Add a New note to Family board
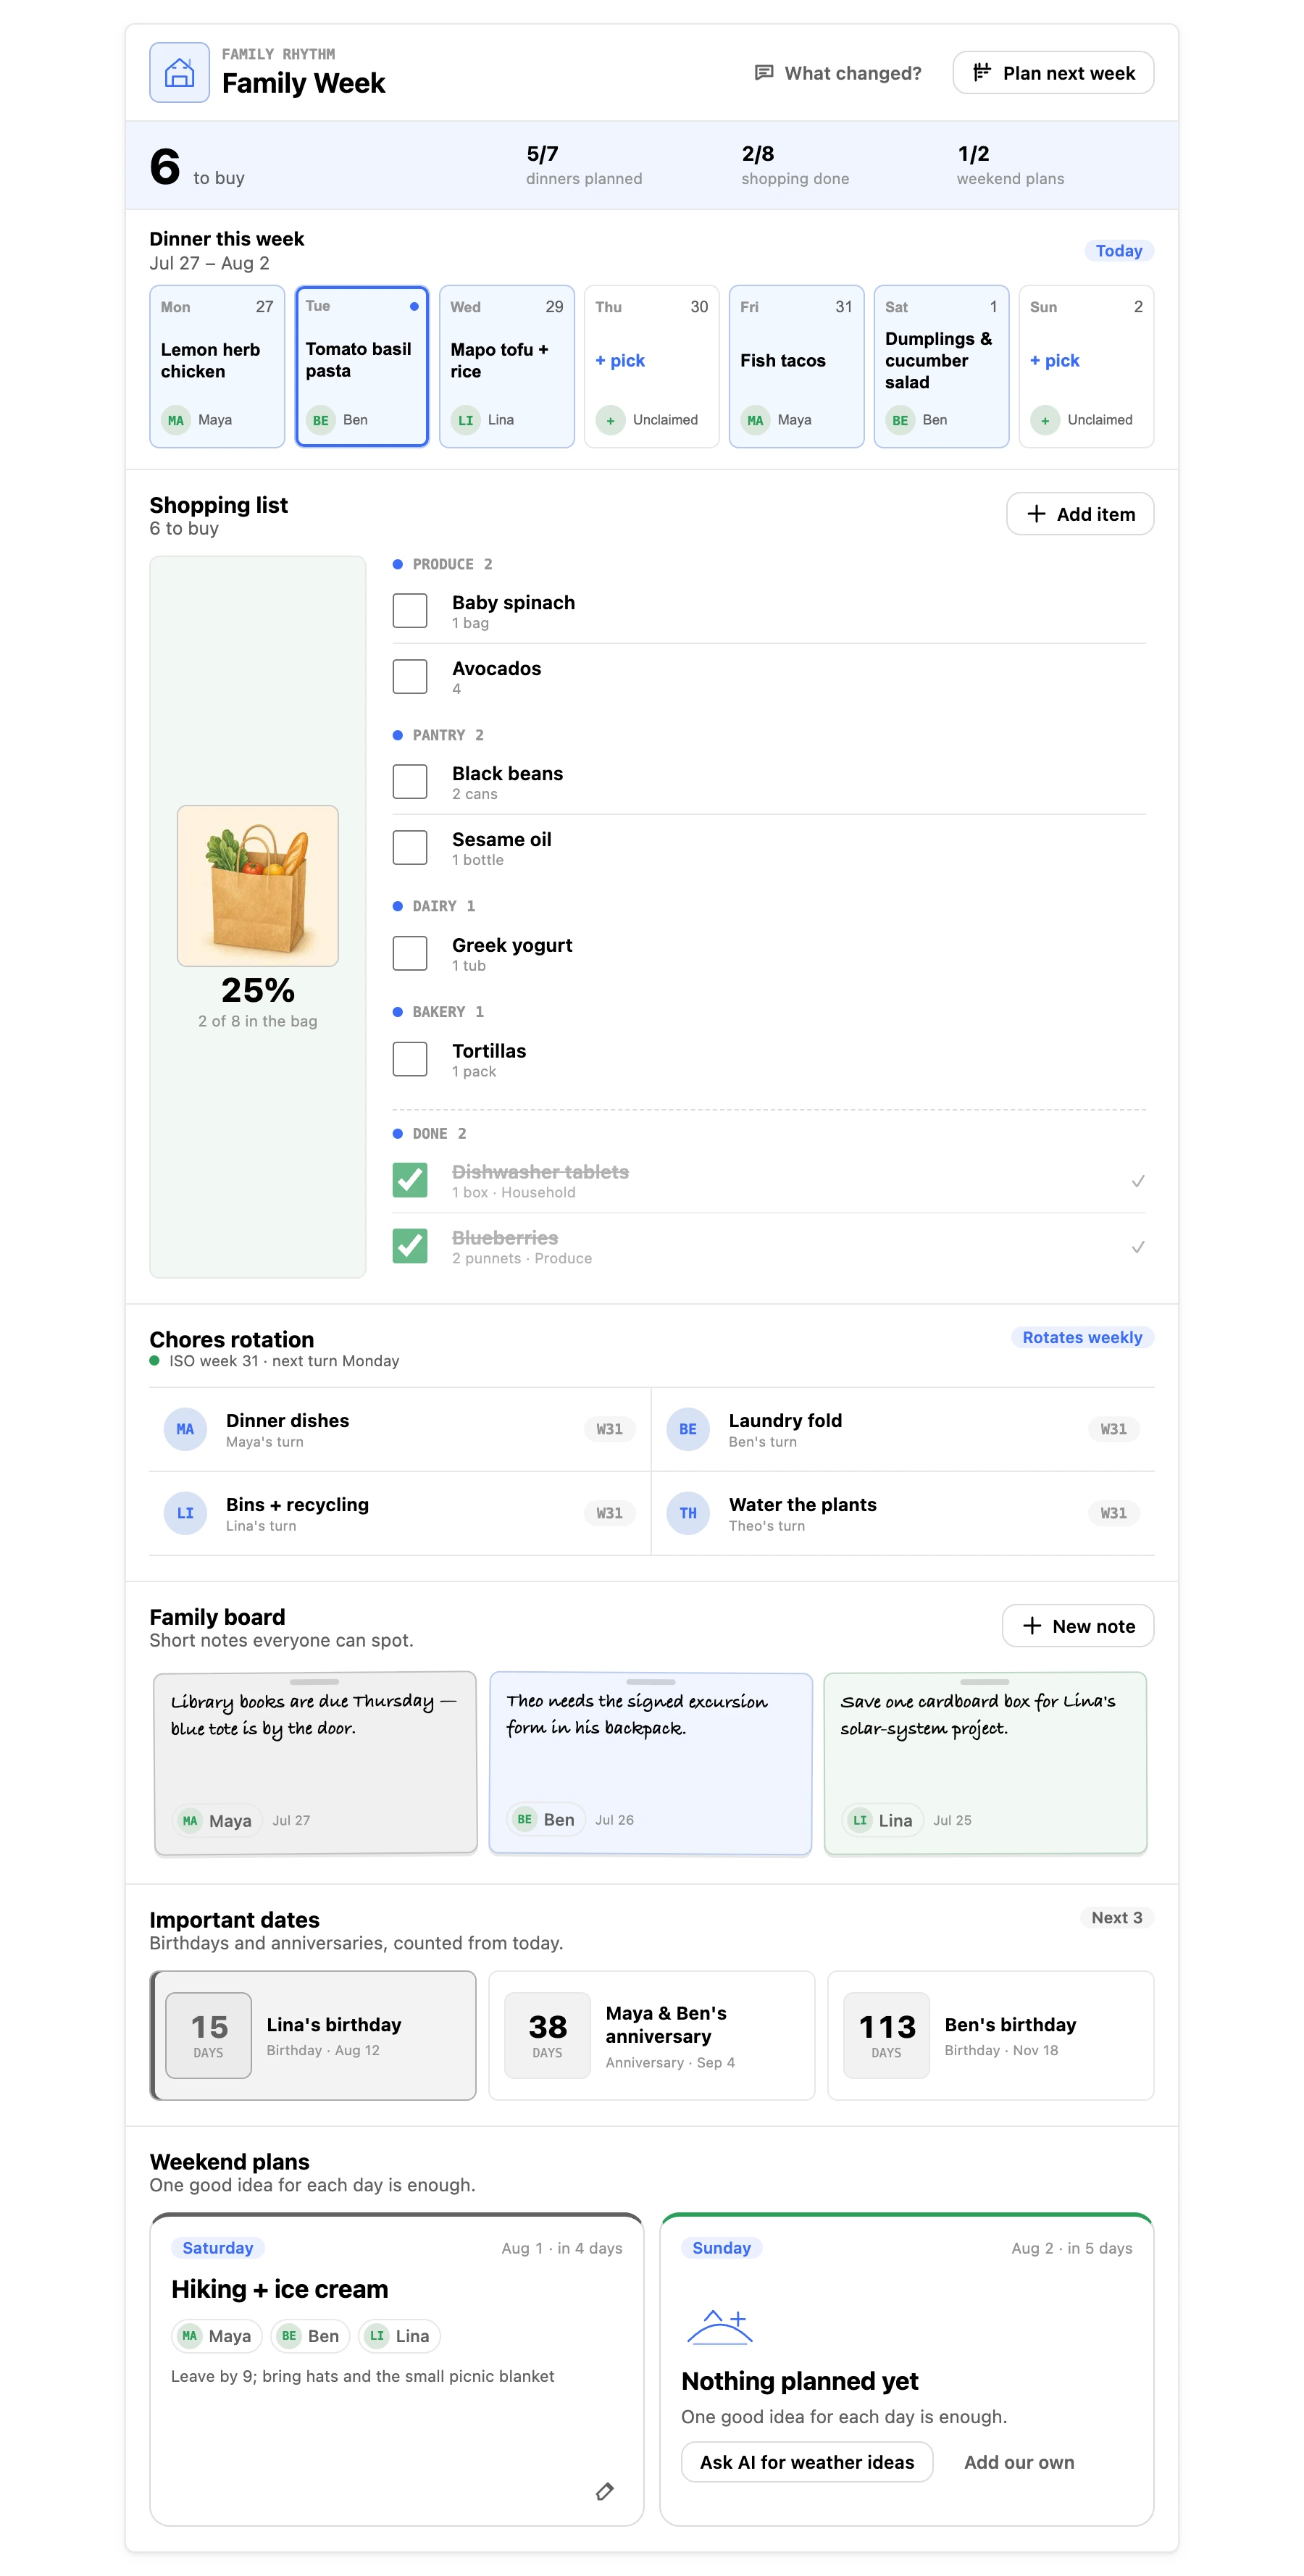Screen dimensions: 1304x2576 (x=1078, y=1626)
